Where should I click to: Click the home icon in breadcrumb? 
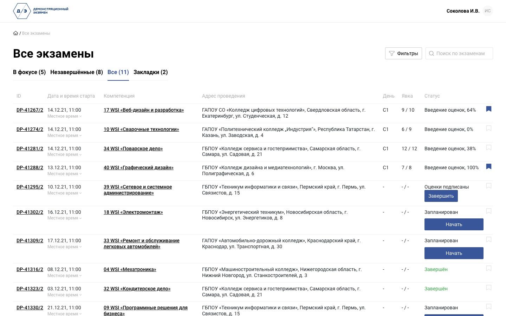click(x=15, y=33)
